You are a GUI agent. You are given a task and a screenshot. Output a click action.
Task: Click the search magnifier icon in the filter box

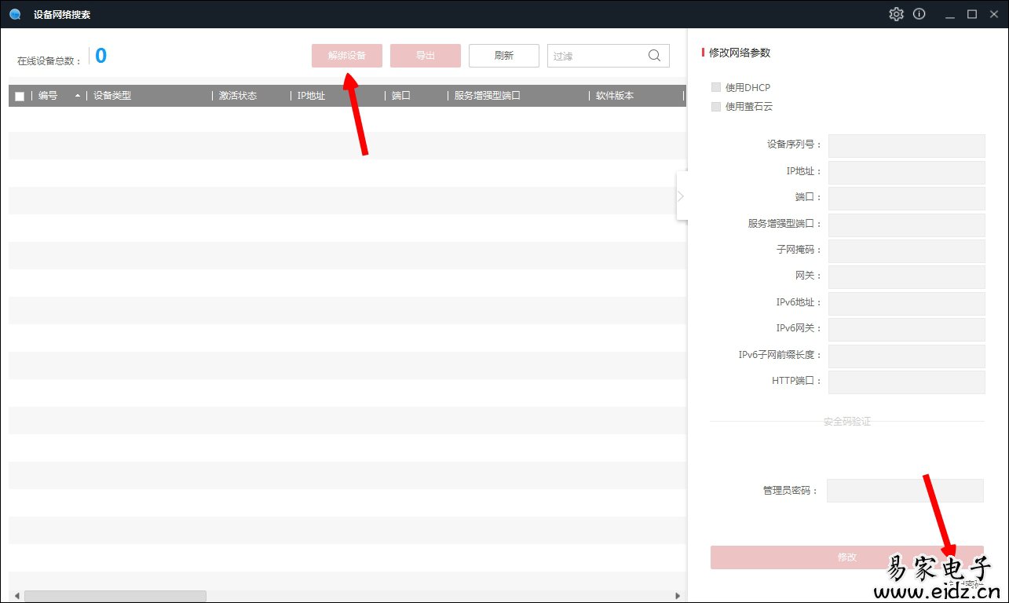pos(654,56)
